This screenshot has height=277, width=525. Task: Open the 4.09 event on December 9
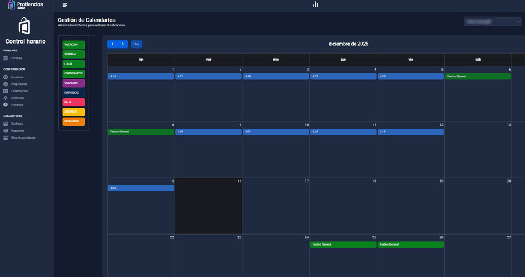click(x=208, y=132)
